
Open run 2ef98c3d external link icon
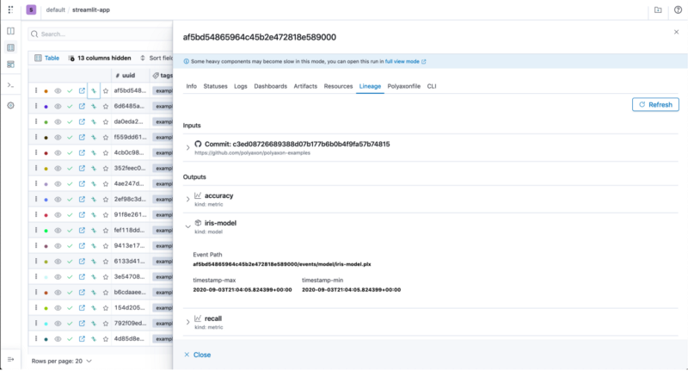tap(82, 200)
